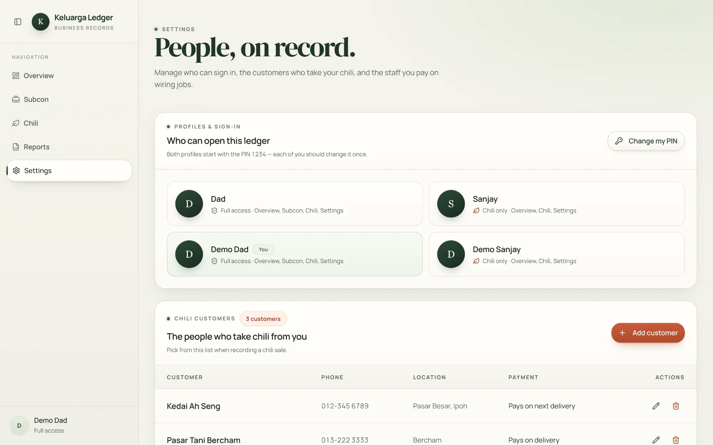Click the shield icon under Demo Dad
Screen dimensions: 713x445
click(x=214, y=261)
